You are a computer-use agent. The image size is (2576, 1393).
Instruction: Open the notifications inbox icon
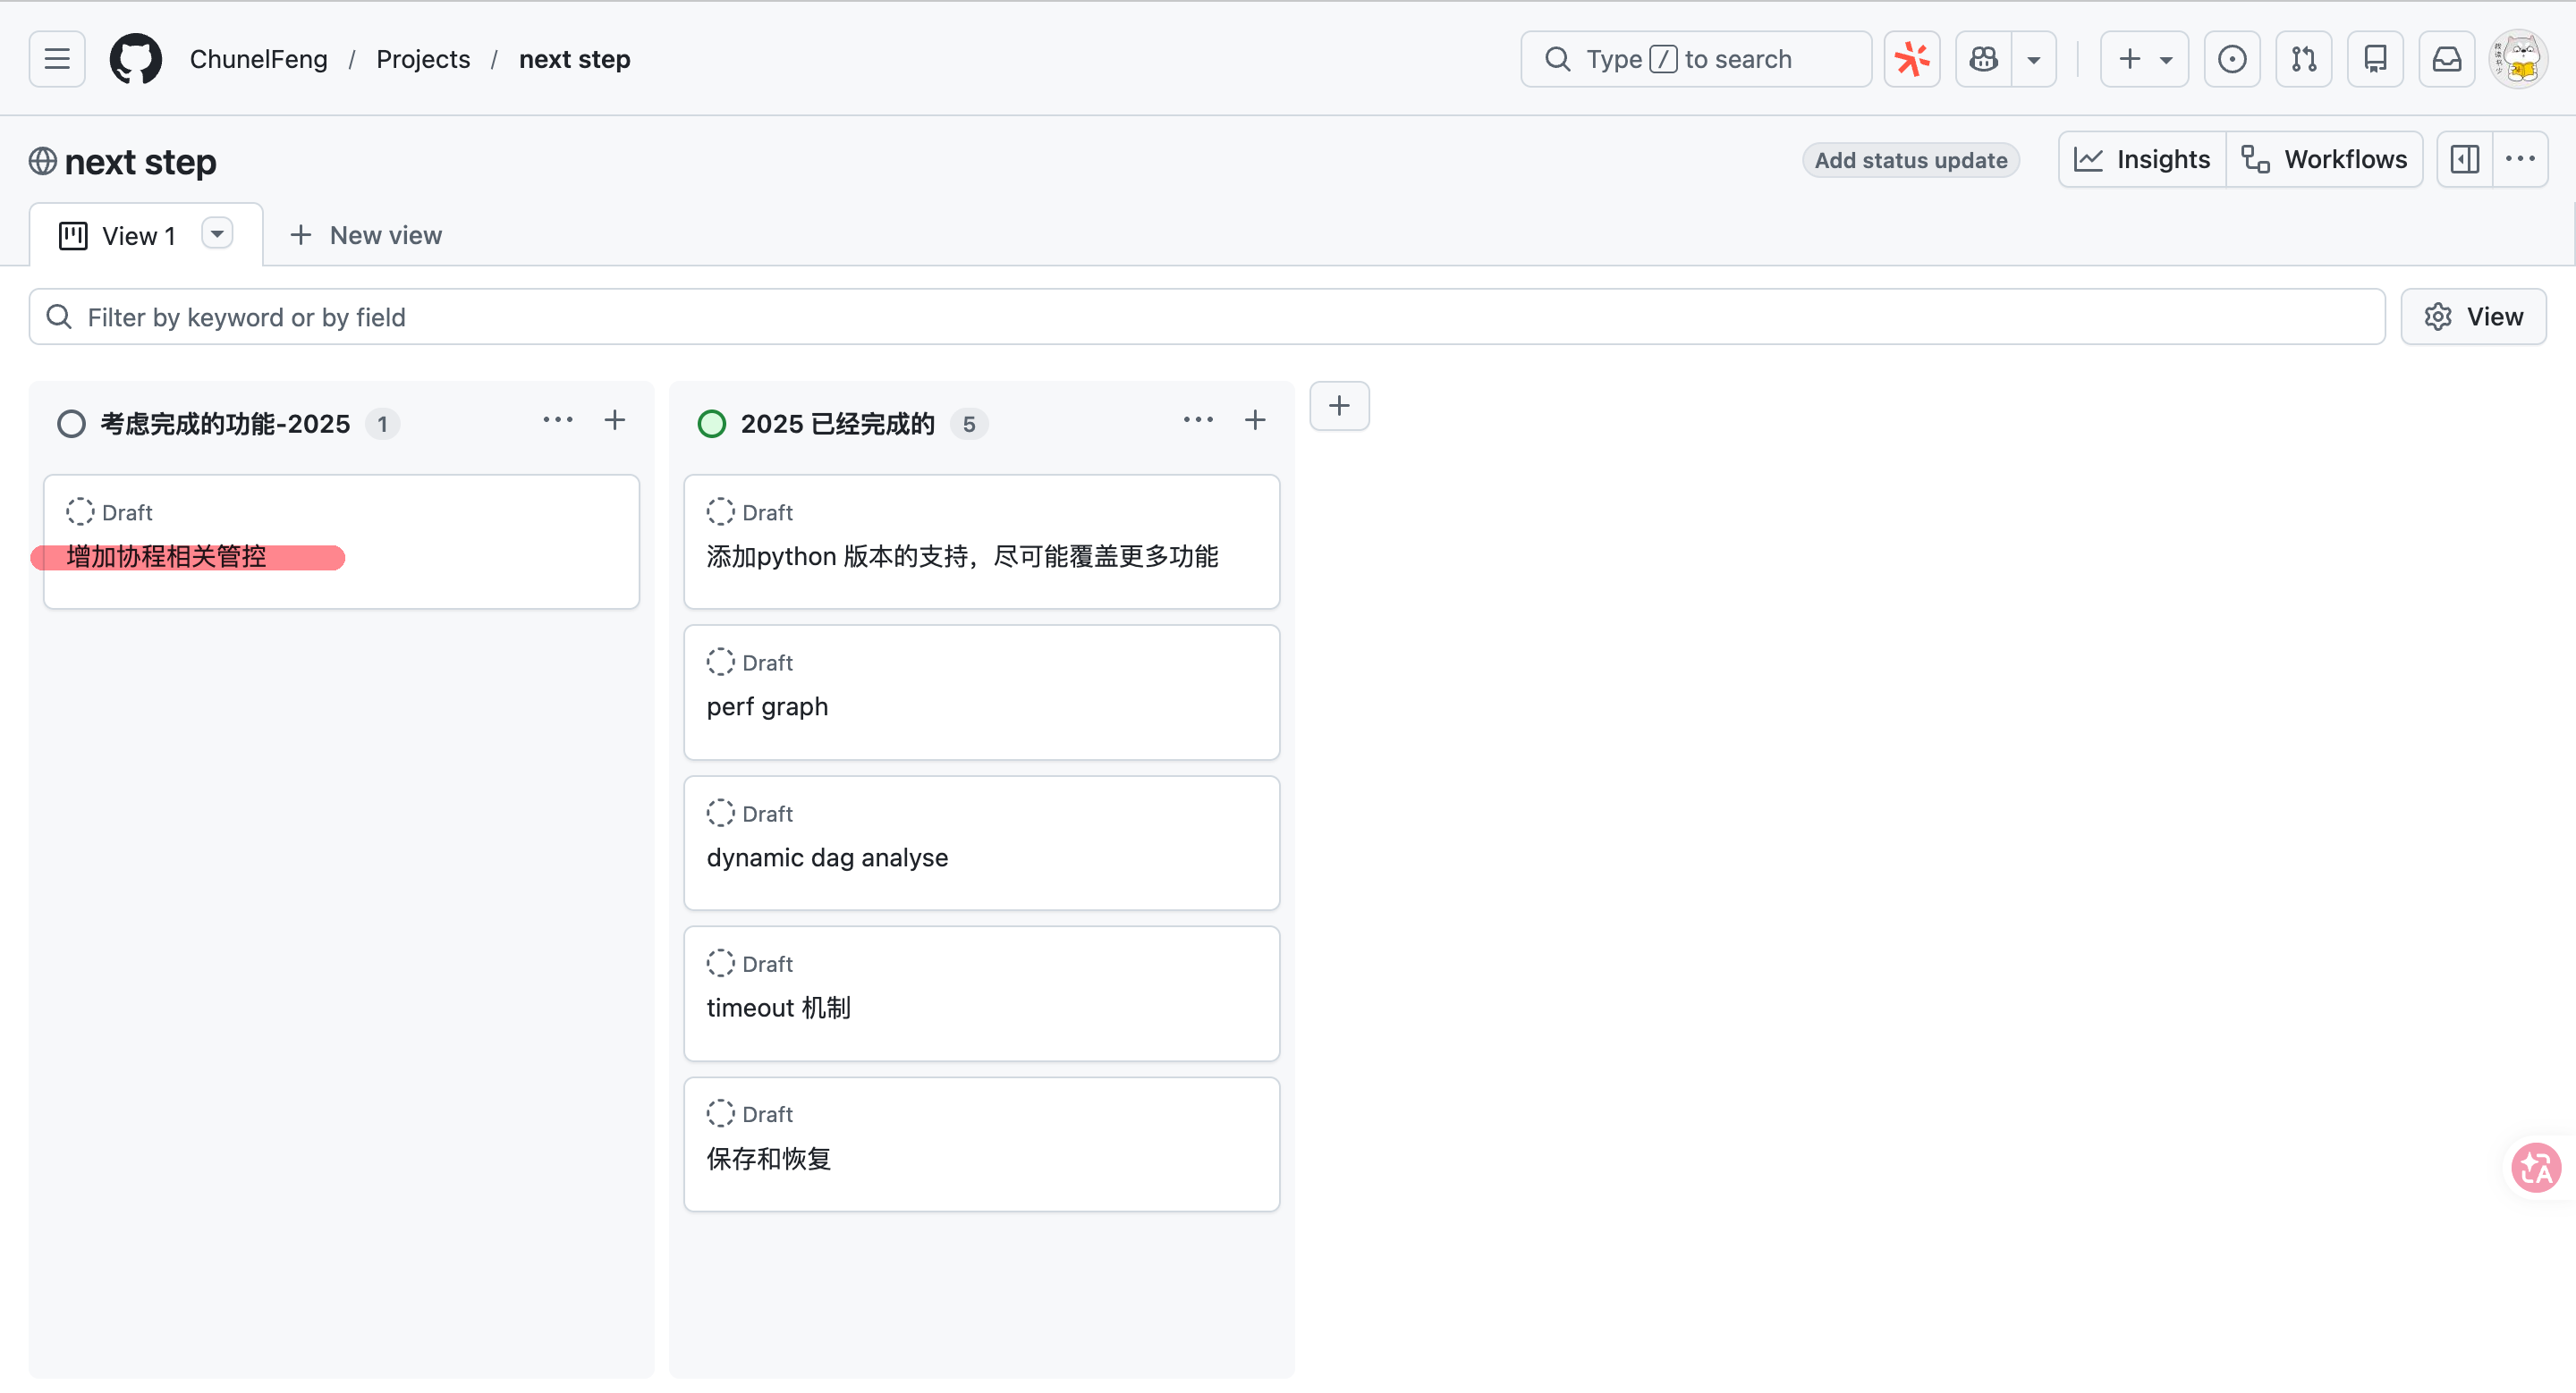[2446, 59]
